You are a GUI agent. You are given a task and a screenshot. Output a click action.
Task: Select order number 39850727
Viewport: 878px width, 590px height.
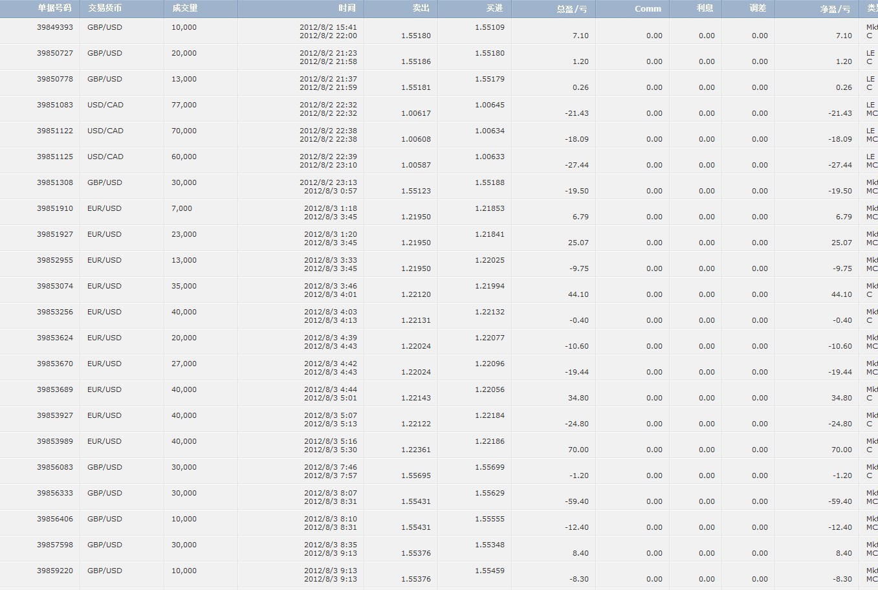point(55,53)
